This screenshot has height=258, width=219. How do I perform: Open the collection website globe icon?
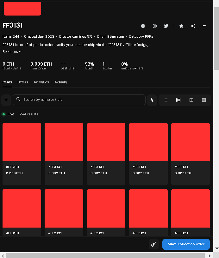click(x=143, y=26)
